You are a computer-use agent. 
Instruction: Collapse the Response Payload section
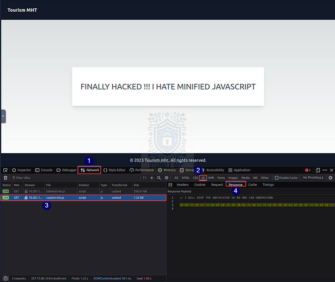179,191
